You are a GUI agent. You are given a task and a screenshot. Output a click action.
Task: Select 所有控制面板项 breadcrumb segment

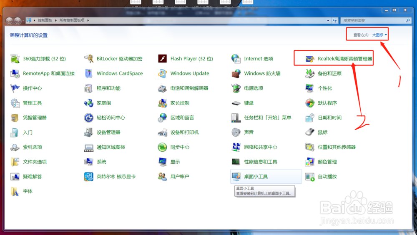coord(72,20)
